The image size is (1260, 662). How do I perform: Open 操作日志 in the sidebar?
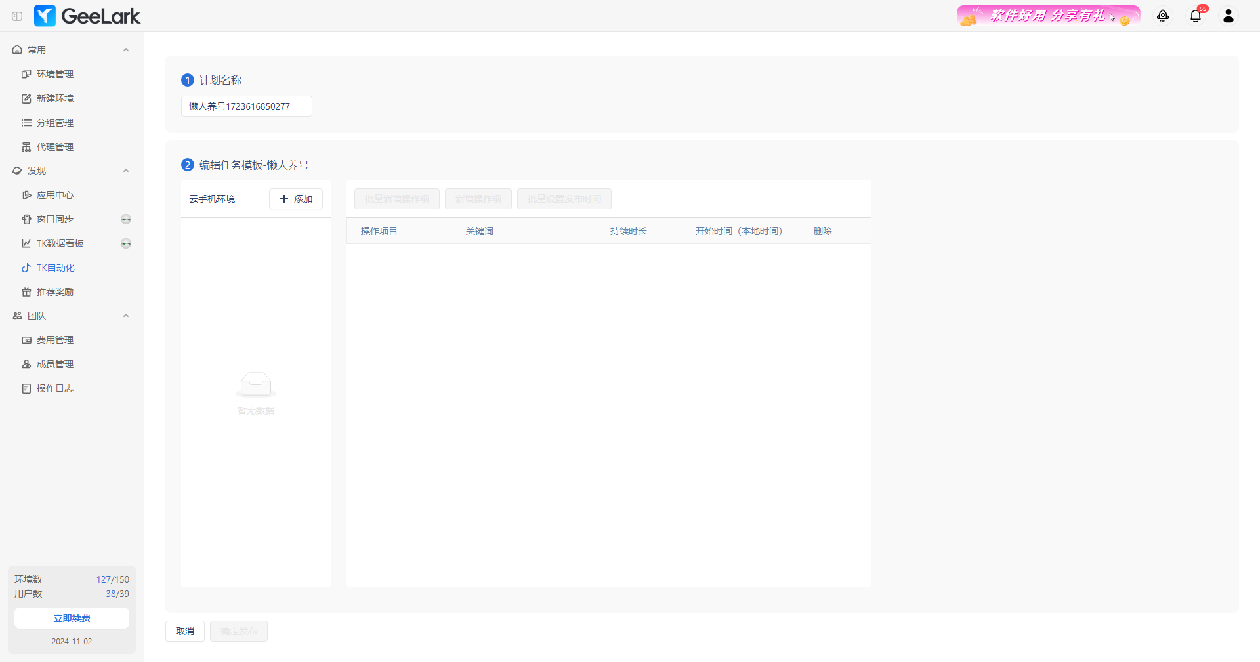(x=55, y=388)
